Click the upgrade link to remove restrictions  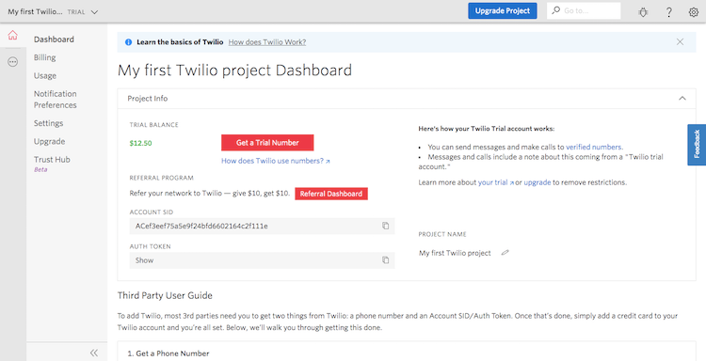pos(538,182)
